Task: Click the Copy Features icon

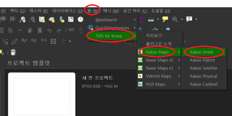Action: [30, 30]
